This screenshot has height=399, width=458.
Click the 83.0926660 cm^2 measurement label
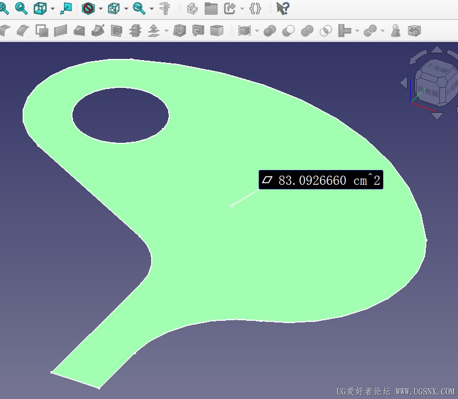(x=321, y=180)
